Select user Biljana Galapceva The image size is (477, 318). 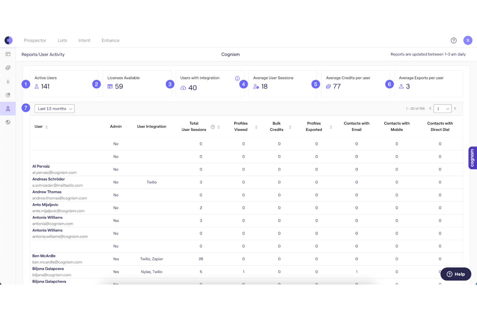click(x=48, y=269)
